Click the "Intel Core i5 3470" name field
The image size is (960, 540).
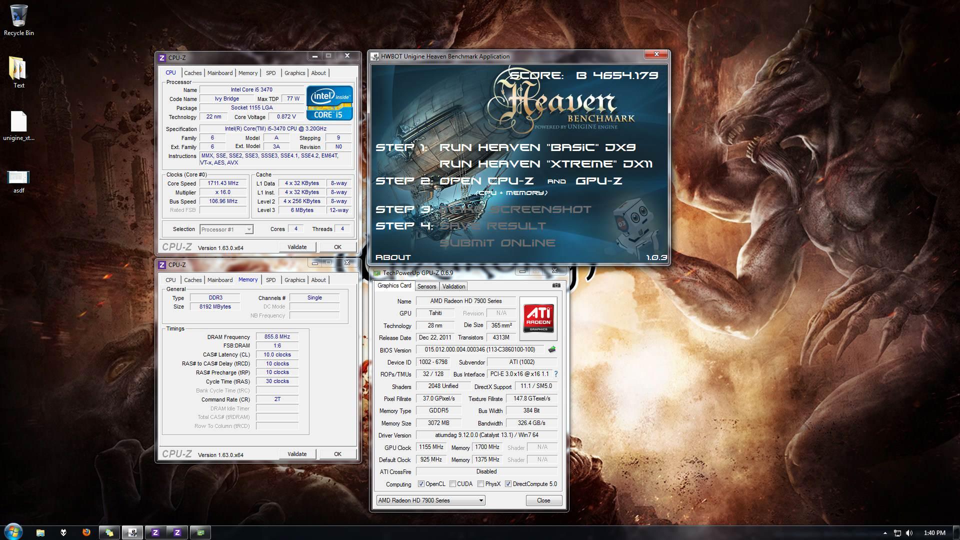coord(251,90)
